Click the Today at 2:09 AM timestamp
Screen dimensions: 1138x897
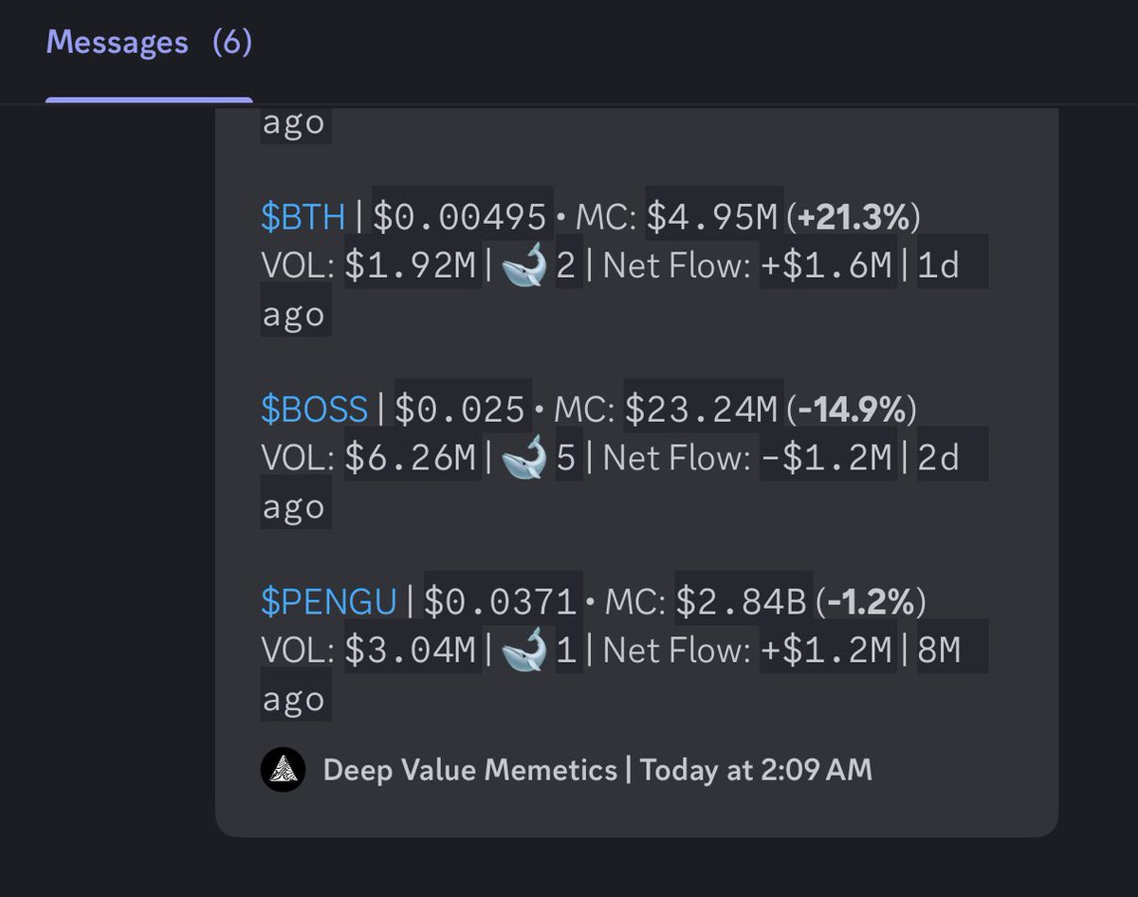click(756, 770)
